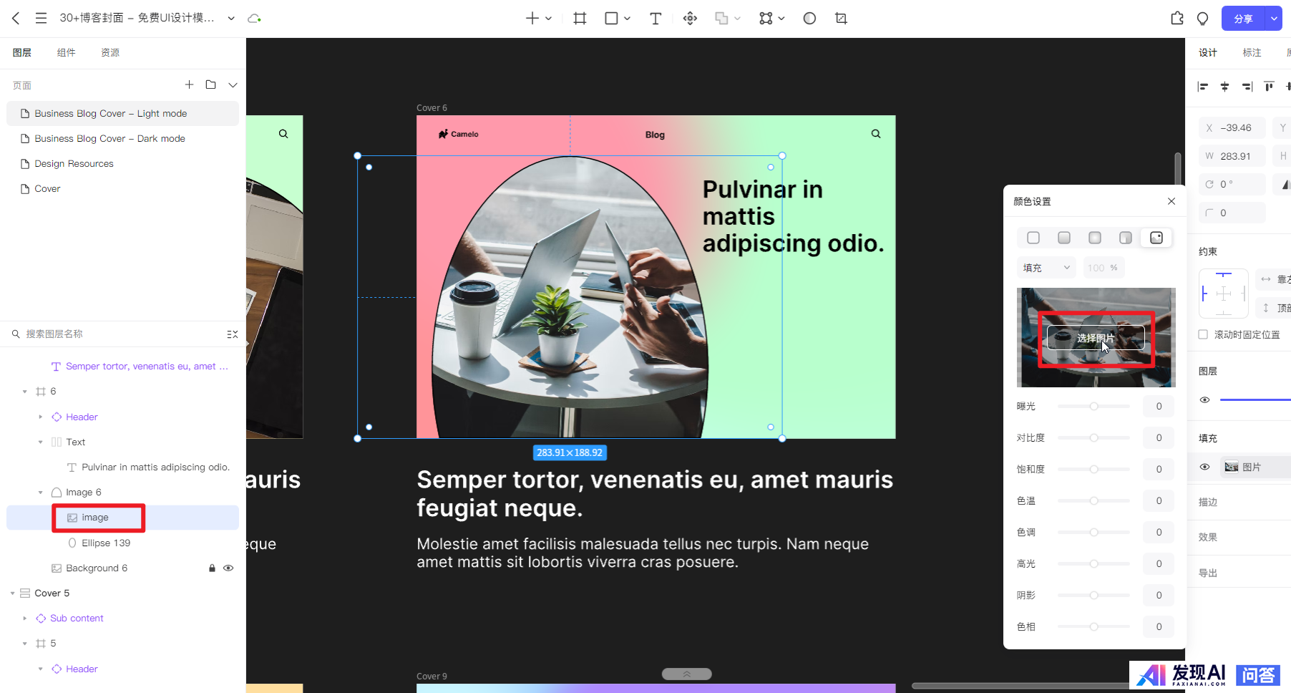
Task: Click the add page plus icon
Action: (x=189, y=84)
